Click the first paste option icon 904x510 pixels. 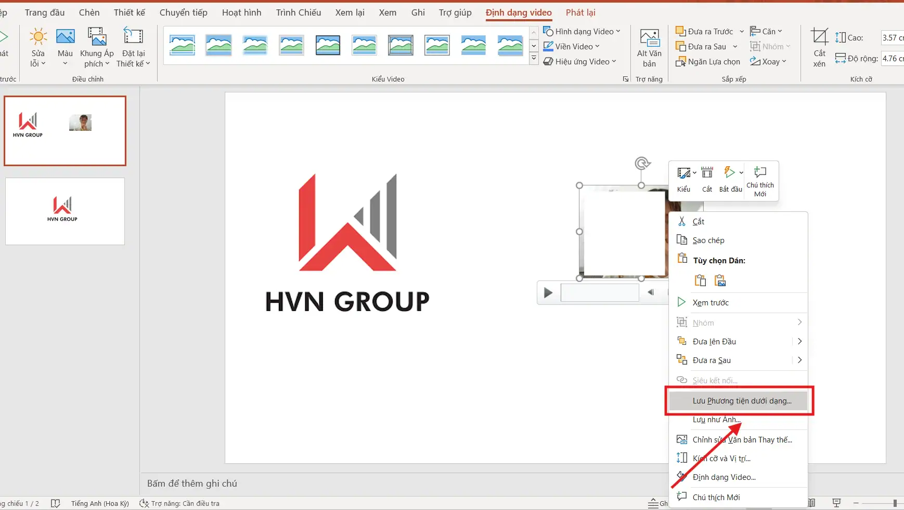coord(700,281)
